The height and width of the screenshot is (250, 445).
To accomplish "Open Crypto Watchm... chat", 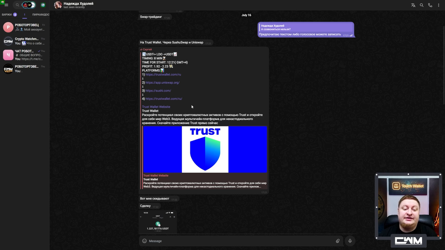I will [x=24, y=41].
